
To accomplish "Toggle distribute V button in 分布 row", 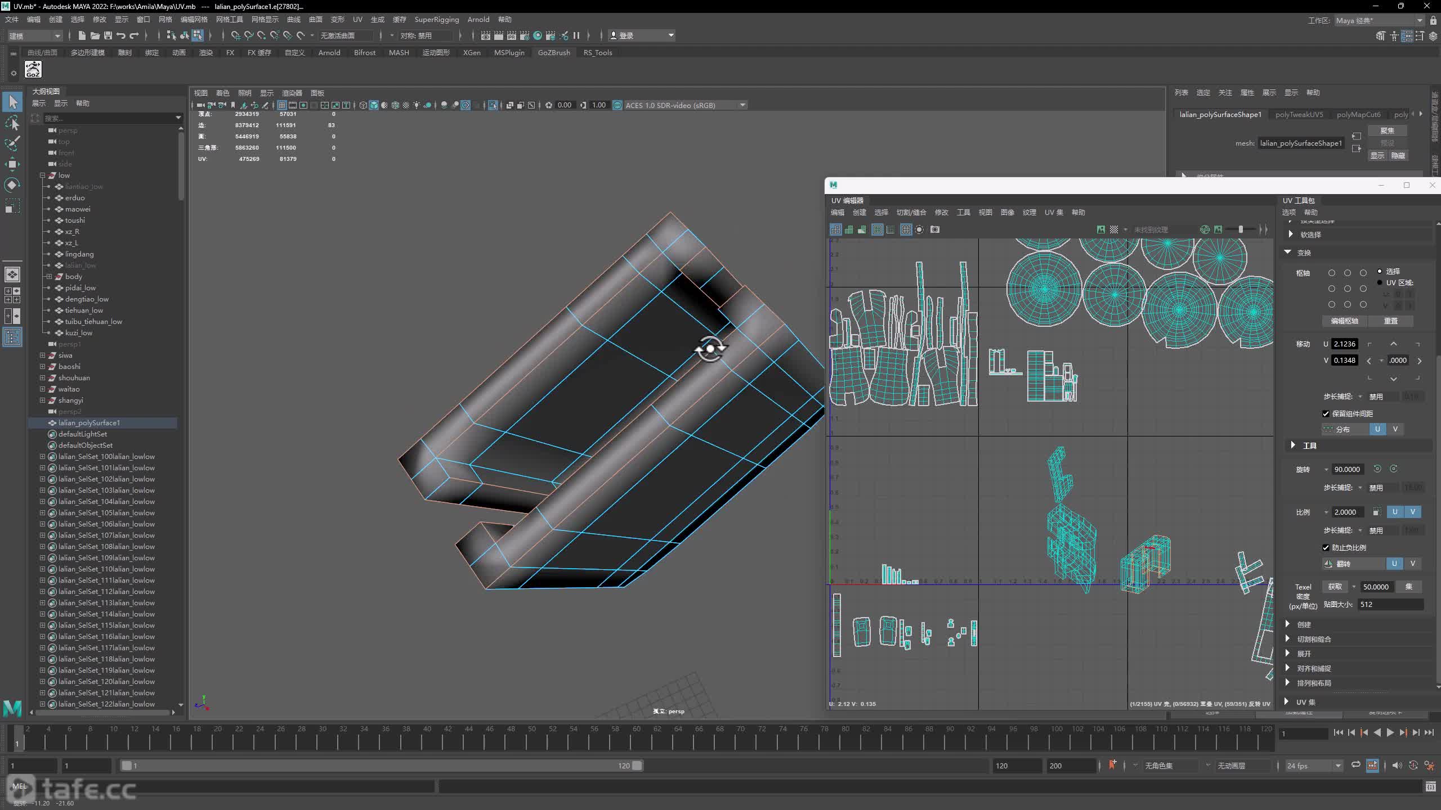I will click(x=1395, y=429).
